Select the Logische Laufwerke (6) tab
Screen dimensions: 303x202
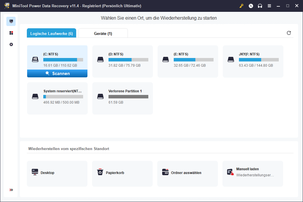(x=51, y=33)
